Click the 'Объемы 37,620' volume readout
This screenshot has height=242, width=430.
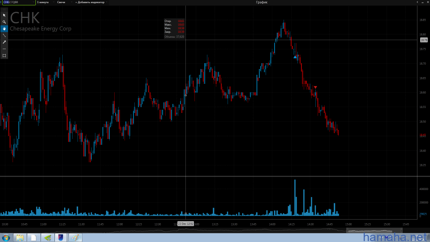[x=174, y=36]
